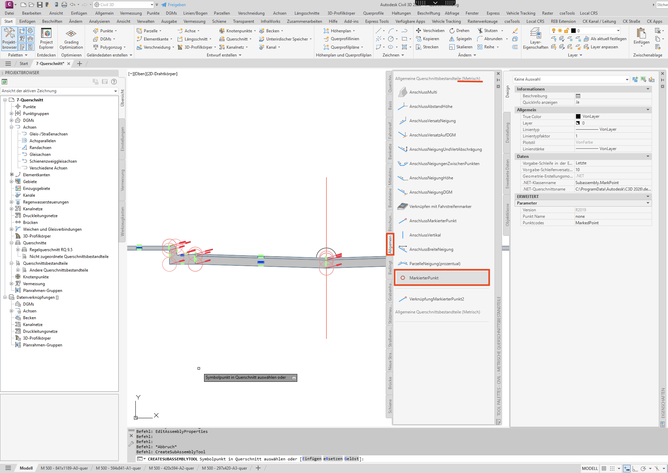The height and width of the screenshot is (473, 668).
Task: Click Freigeben share button
Action: tap(173, 5)
